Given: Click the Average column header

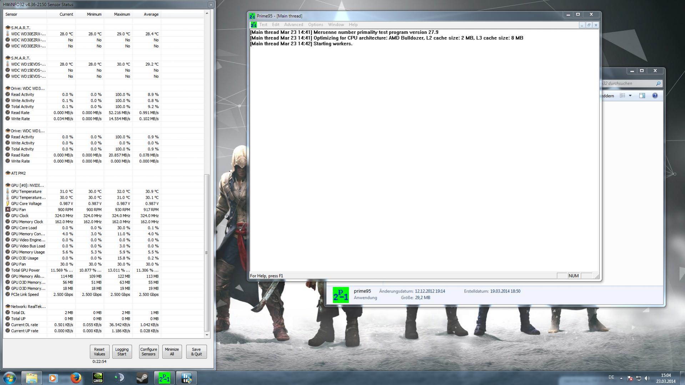Looking at the screenshot, I should 146,14.
